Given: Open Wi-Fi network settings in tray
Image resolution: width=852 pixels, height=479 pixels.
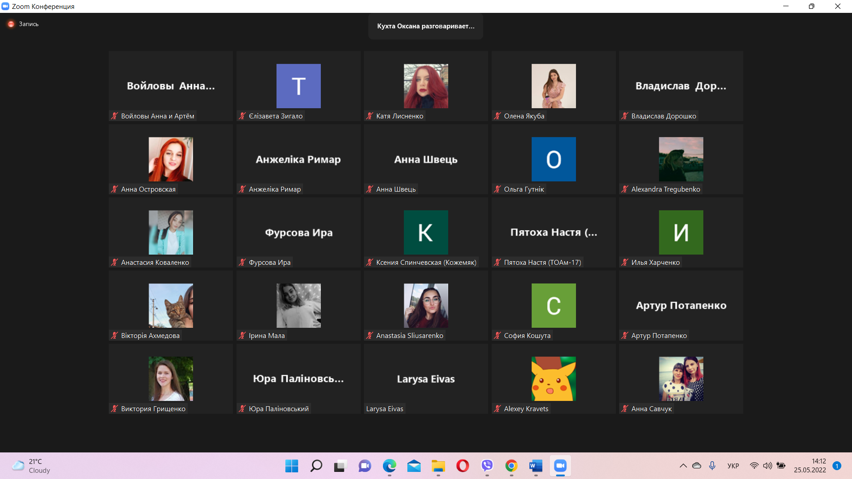Looking at the screenshot, I should point(754,466).
